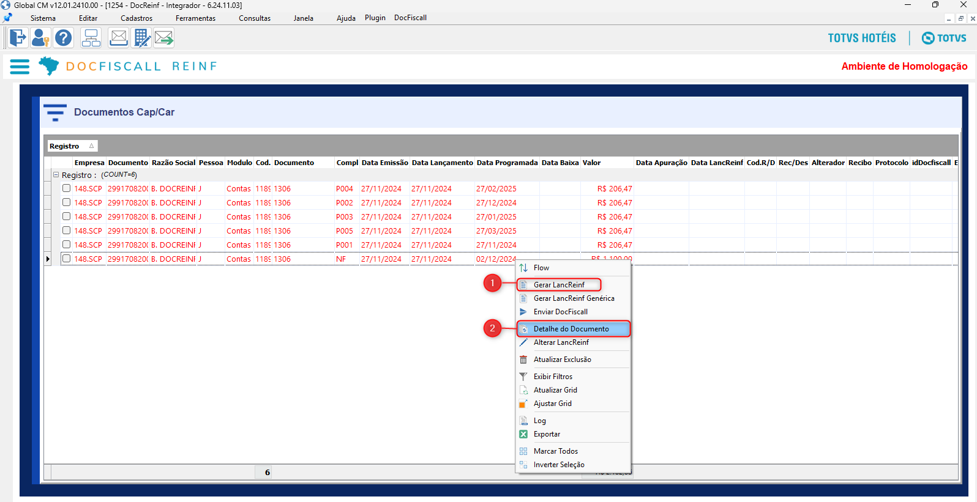Screen dimensions: 977x502
Task: Tick the checkbox for the P001 row
Action: pos(67,245)
